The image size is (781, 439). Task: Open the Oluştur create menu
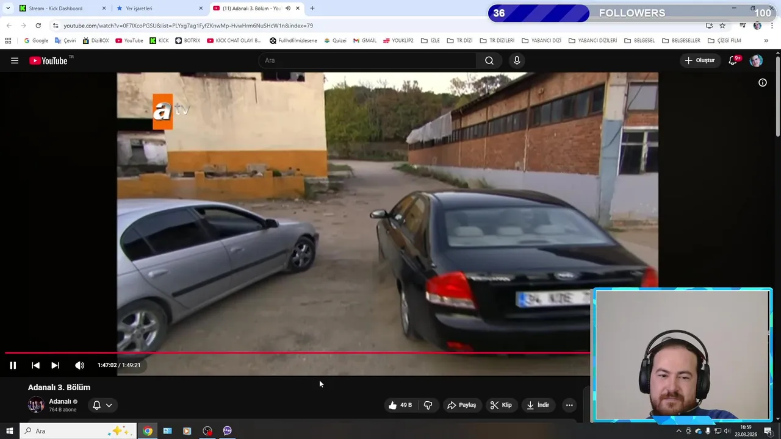[699, 60]
